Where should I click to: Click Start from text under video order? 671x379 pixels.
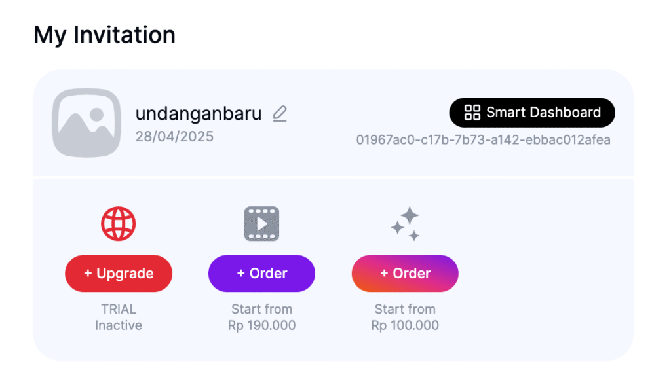coord(262,309)
